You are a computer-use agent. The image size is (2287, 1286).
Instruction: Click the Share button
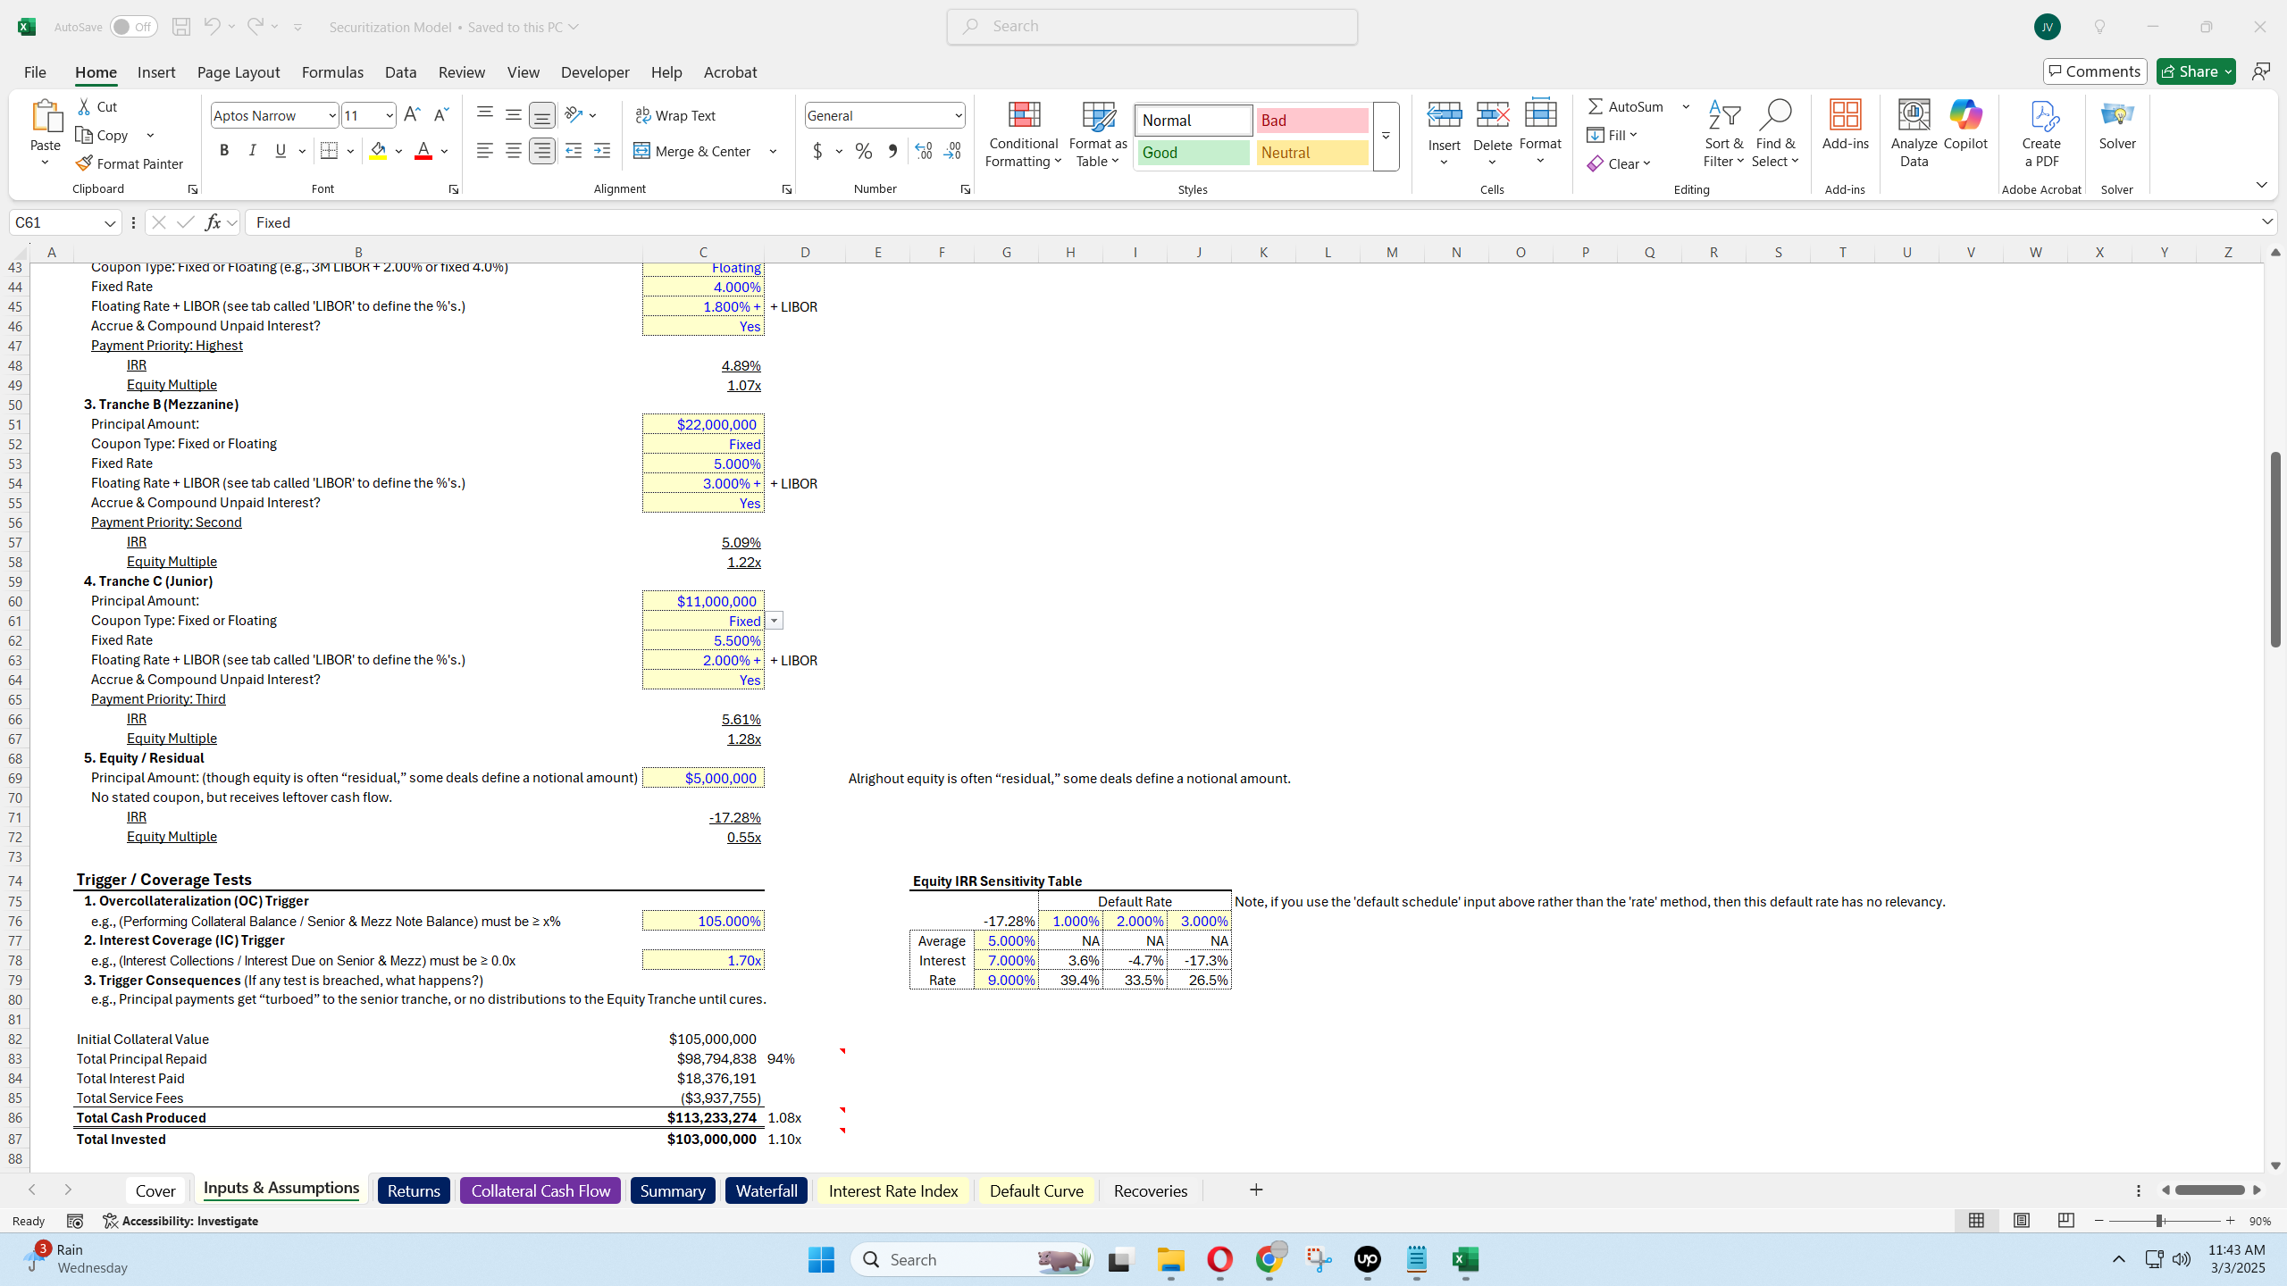click(x=2195, y=71)
